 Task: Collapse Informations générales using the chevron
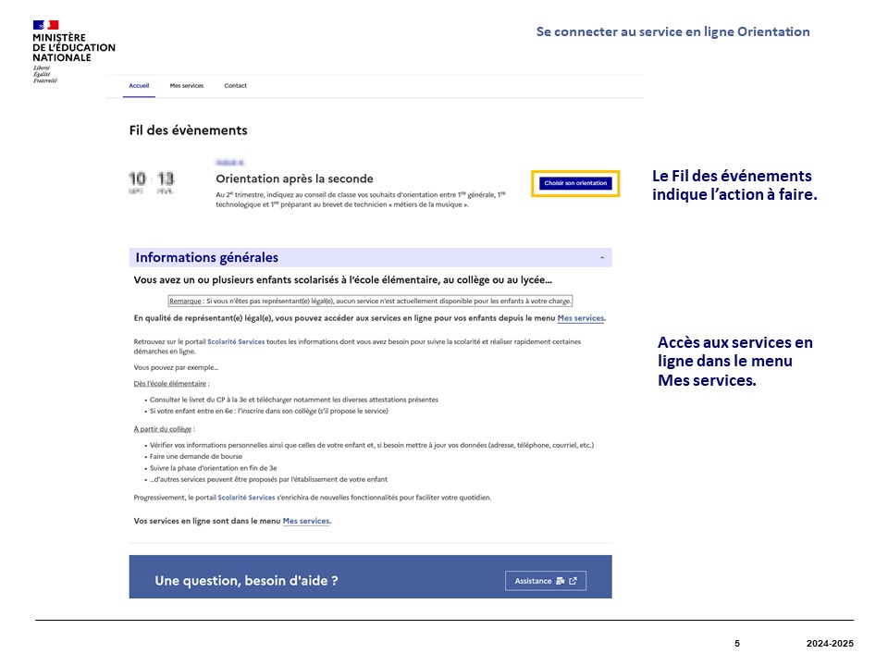coord(602,258)
